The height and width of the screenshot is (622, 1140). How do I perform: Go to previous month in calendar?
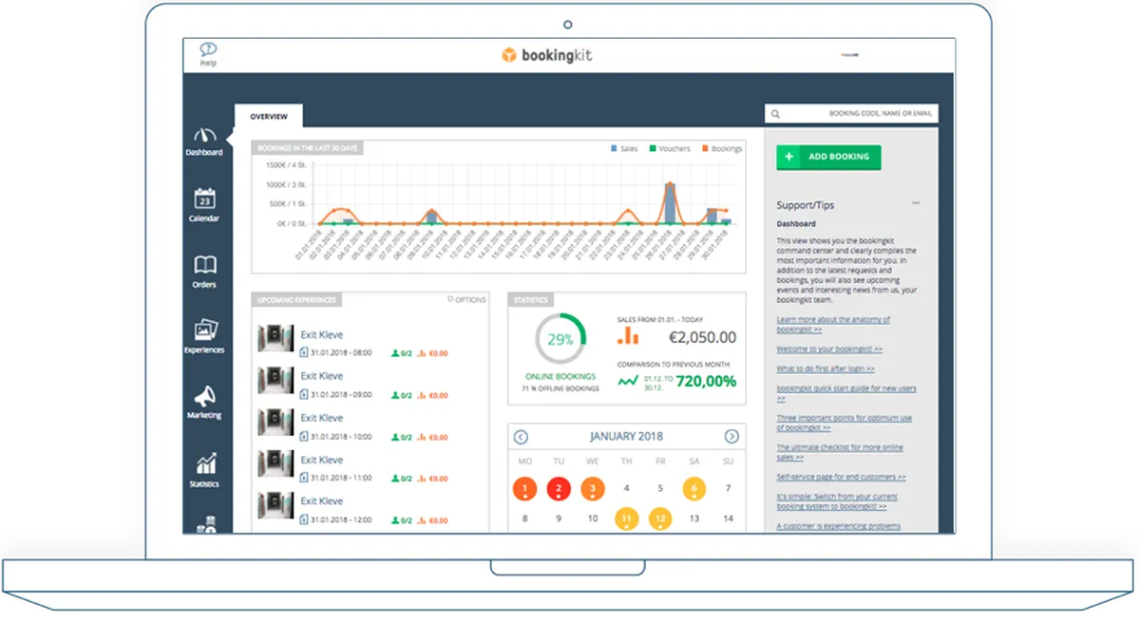point(521,437)
